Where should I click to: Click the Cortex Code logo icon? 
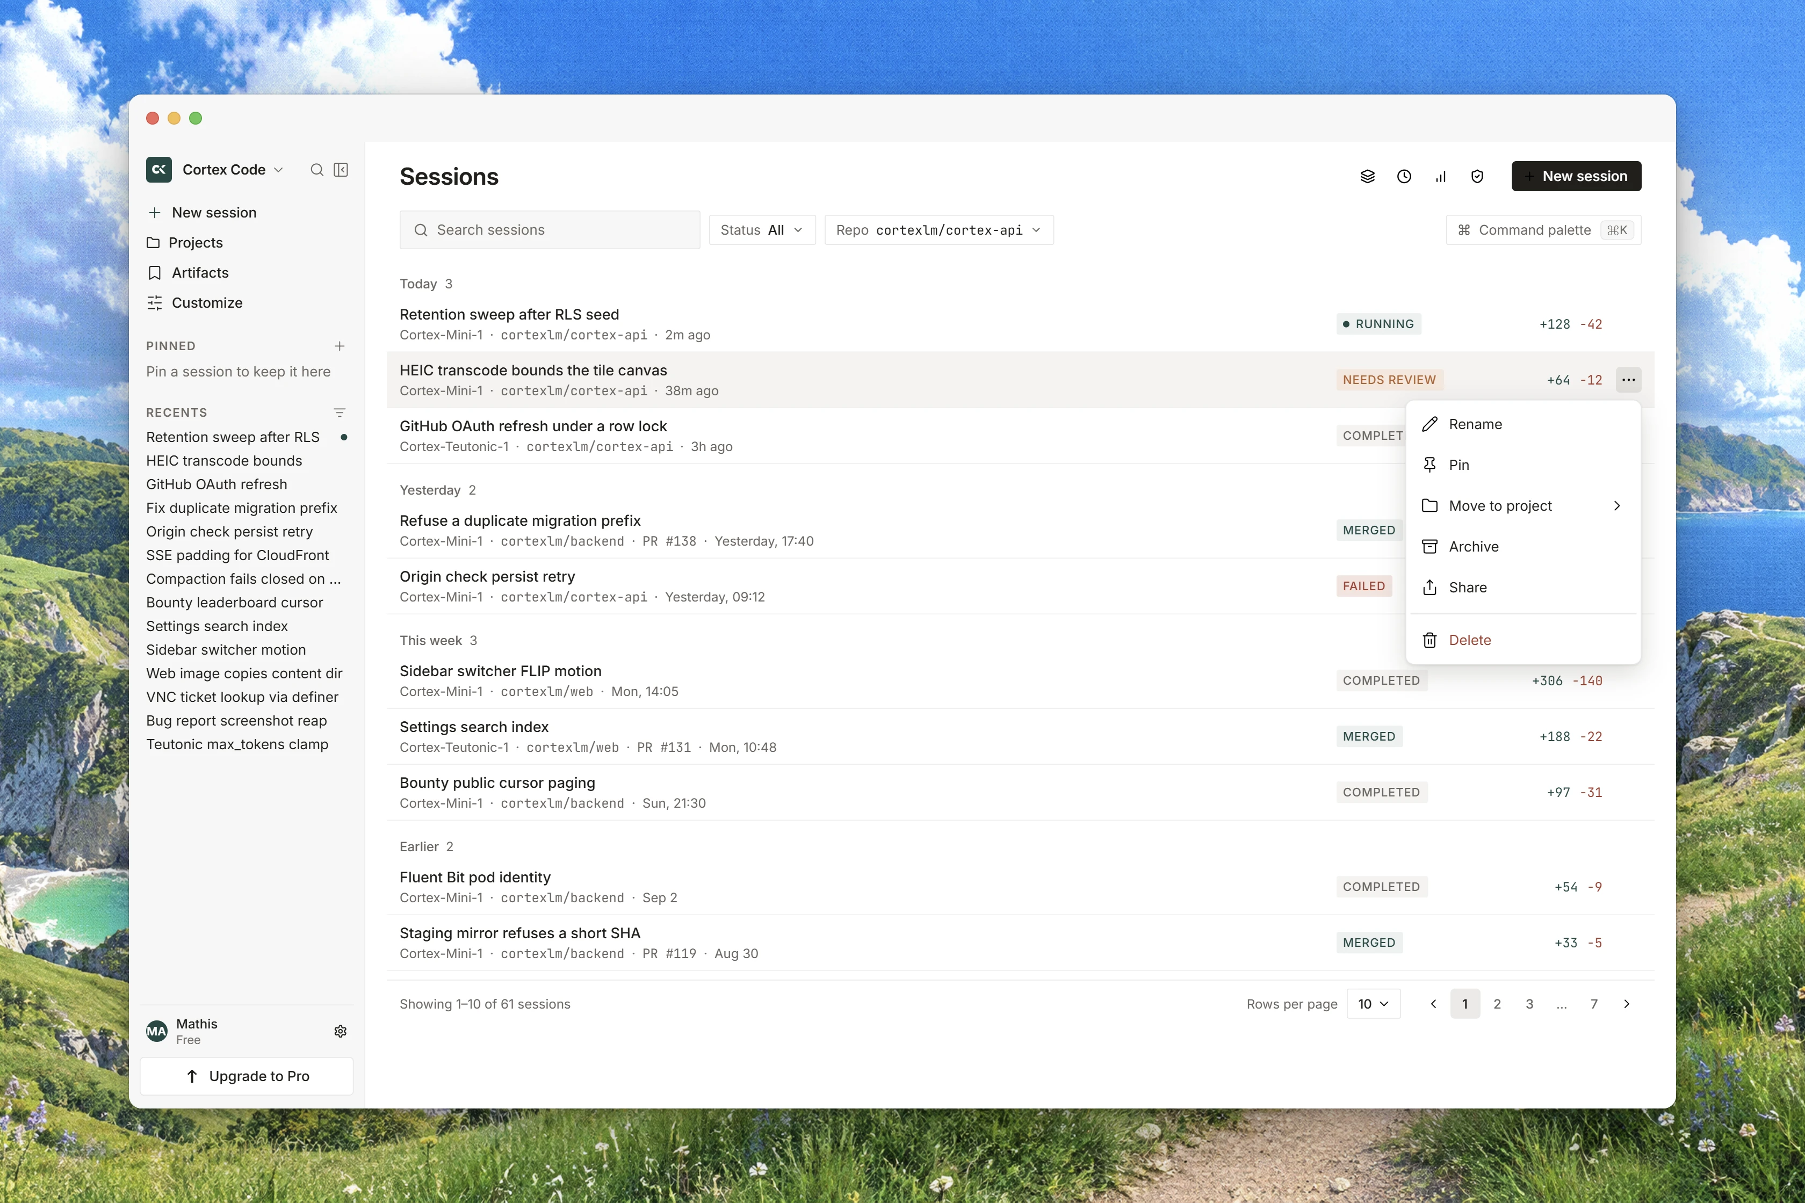pyautogui.click(x=159, y=170)
